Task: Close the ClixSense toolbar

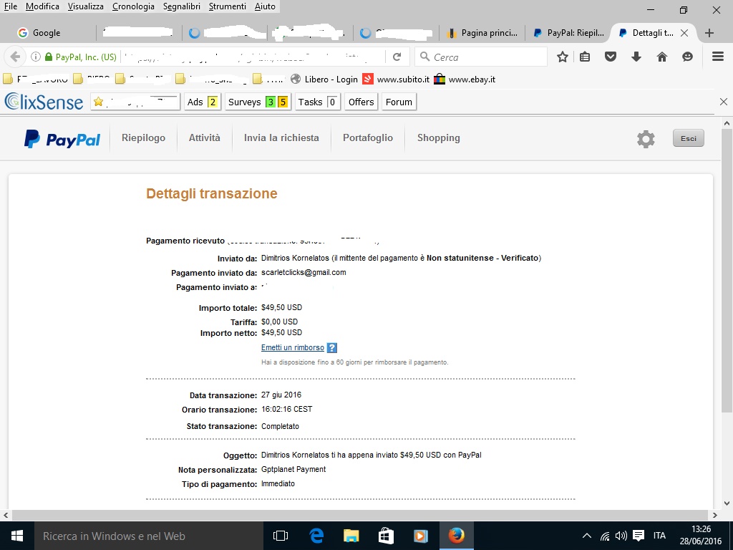Action: (x=723, y=102)
